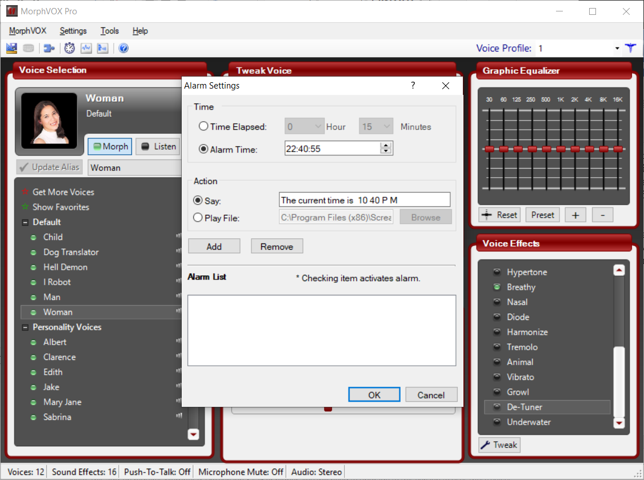Click the Add alarm button
This screenshot has height=480, width=644.
click(x=214, y=247)
